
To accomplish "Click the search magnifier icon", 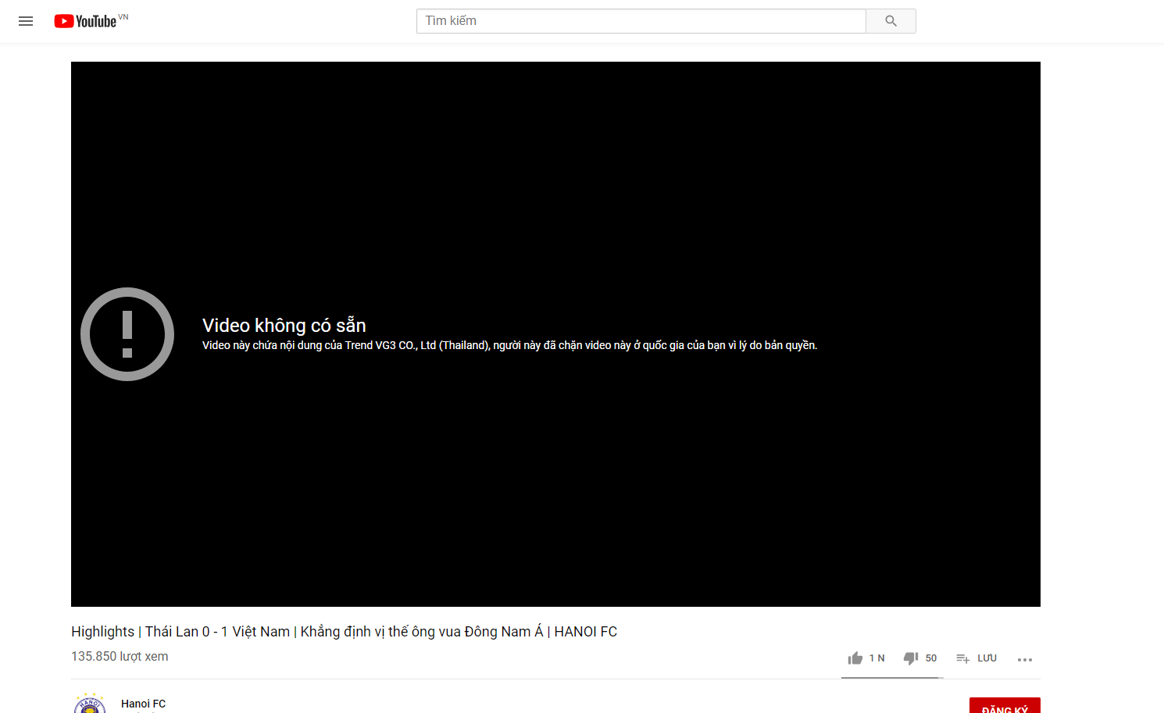I will pos(891,21).
